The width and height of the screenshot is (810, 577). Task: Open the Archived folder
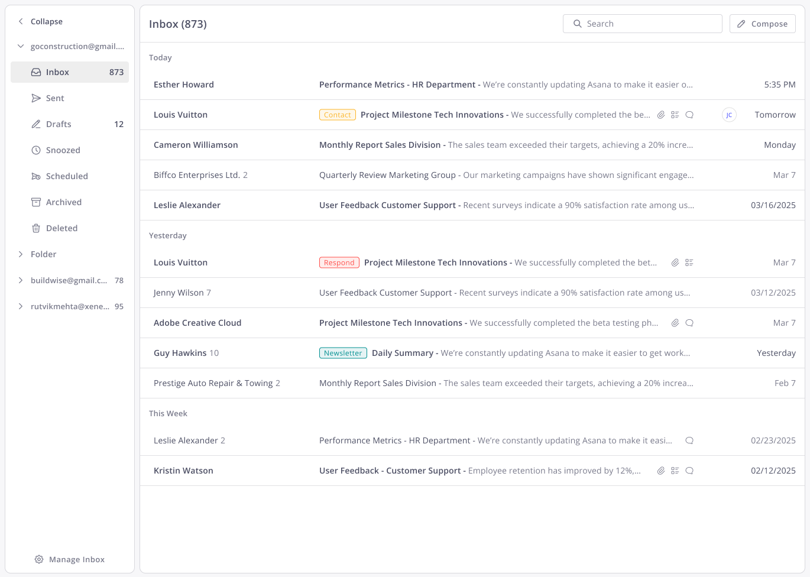70,202
